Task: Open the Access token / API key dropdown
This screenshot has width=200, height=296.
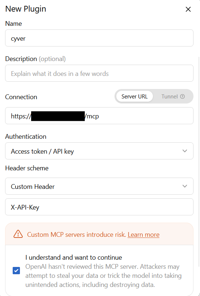Action: pyautogui.click(x=99, y=151)
